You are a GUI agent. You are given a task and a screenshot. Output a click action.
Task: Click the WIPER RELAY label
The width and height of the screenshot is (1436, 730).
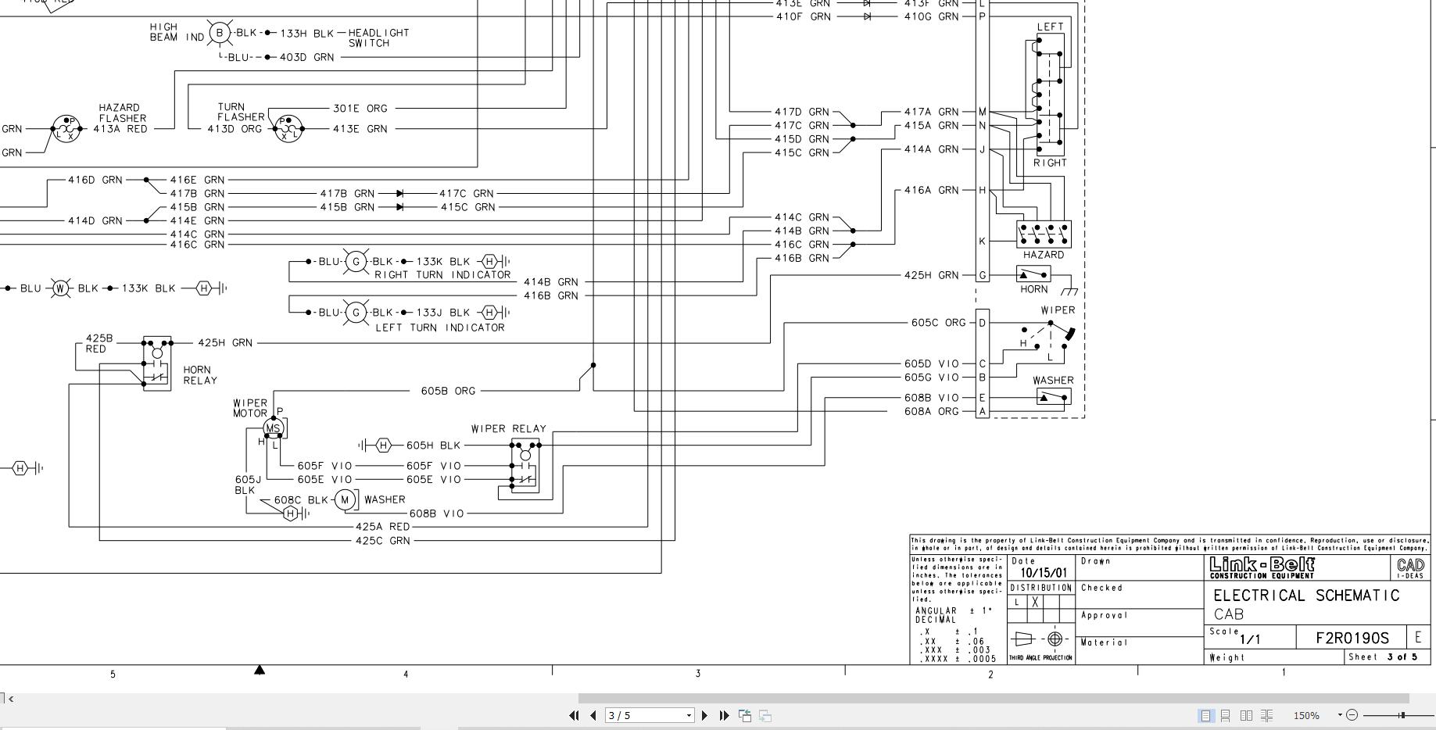[509, 429]
